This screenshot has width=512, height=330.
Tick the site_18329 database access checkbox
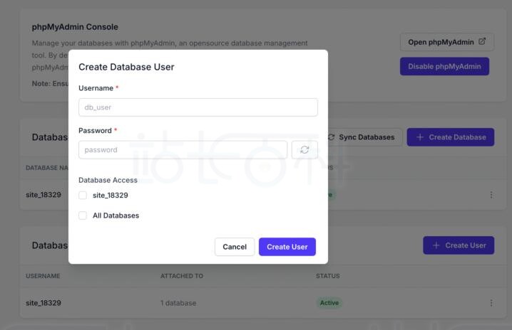(83, 195)
